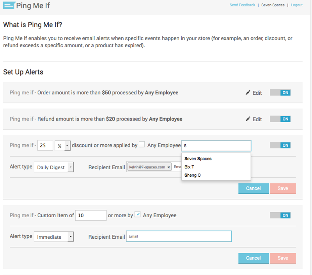The height and width of the screenshot is (275, 312).
Task: Toggle off the Refund amount alert switch
Action: point(280,119)
